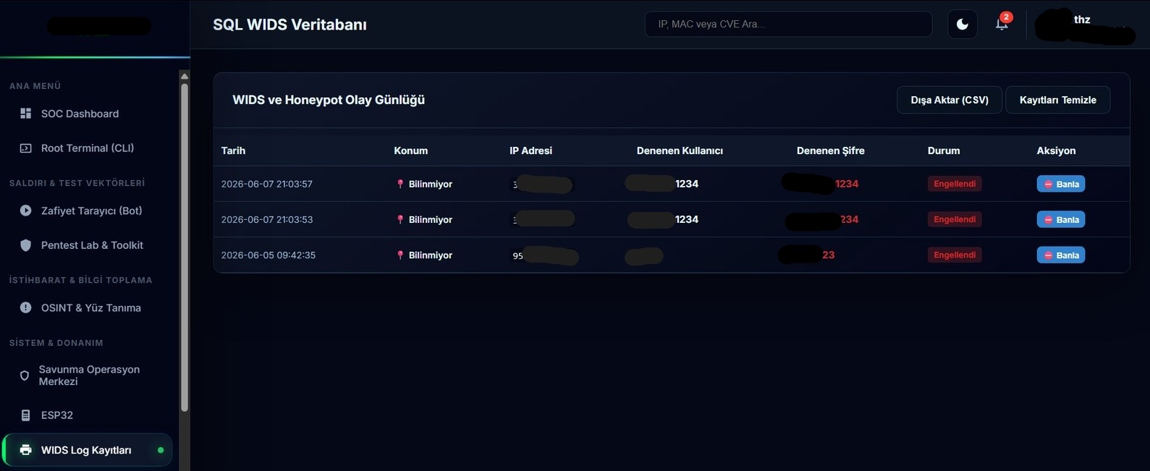This screenshot has width=1150, height=471.
Task: Select WIDS Log Kayıtları menu item
Action: point(87,450)
